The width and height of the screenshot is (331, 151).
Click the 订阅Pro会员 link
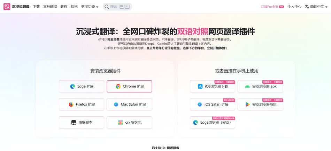[x=272, y=7]
